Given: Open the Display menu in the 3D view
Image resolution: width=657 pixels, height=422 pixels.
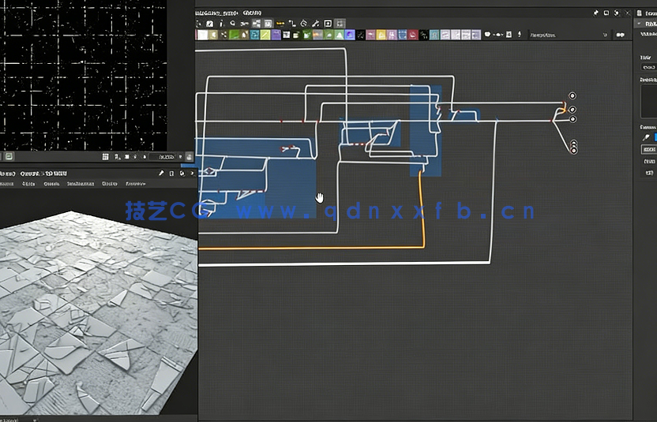Looking at the screenshot, I should (x=109, y=183).
